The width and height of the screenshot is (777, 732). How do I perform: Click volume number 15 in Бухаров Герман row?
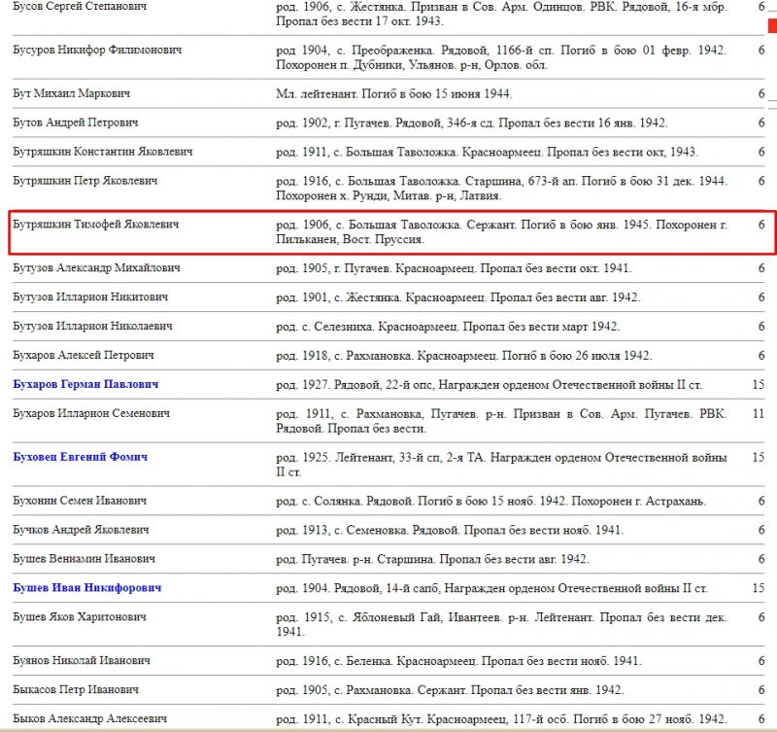(x=759, y=384)
